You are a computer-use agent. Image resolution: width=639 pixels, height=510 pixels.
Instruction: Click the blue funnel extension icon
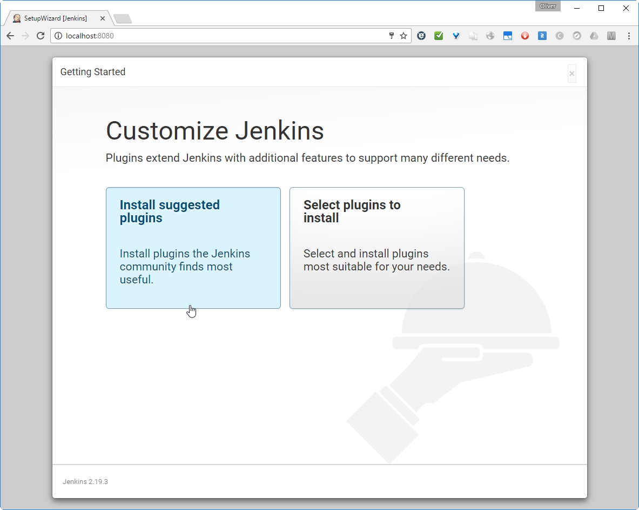coord(456,36)
